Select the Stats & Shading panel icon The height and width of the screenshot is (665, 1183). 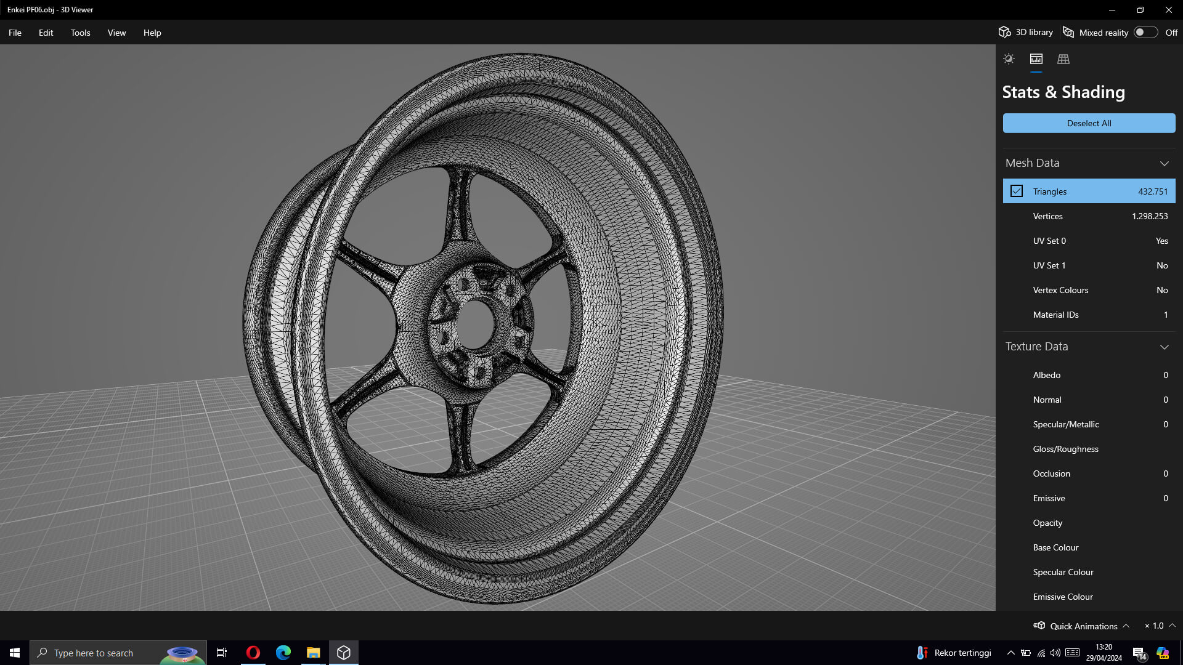coord(1036,59)
